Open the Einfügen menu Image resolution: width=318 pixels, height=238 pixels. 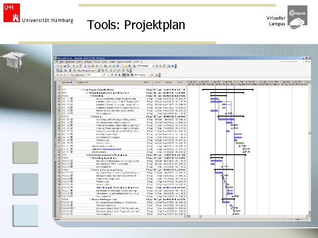click(x=88, y=62)
